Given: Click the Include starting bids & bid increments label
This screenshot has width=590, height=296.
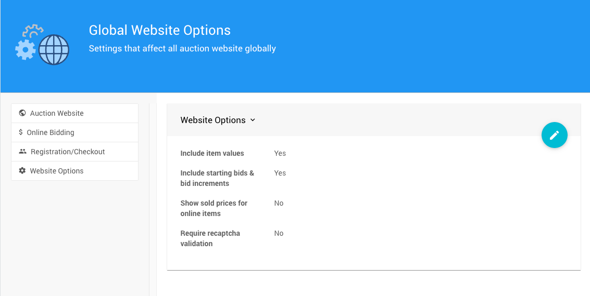Looking at the screenshot, I should point(217,178).
